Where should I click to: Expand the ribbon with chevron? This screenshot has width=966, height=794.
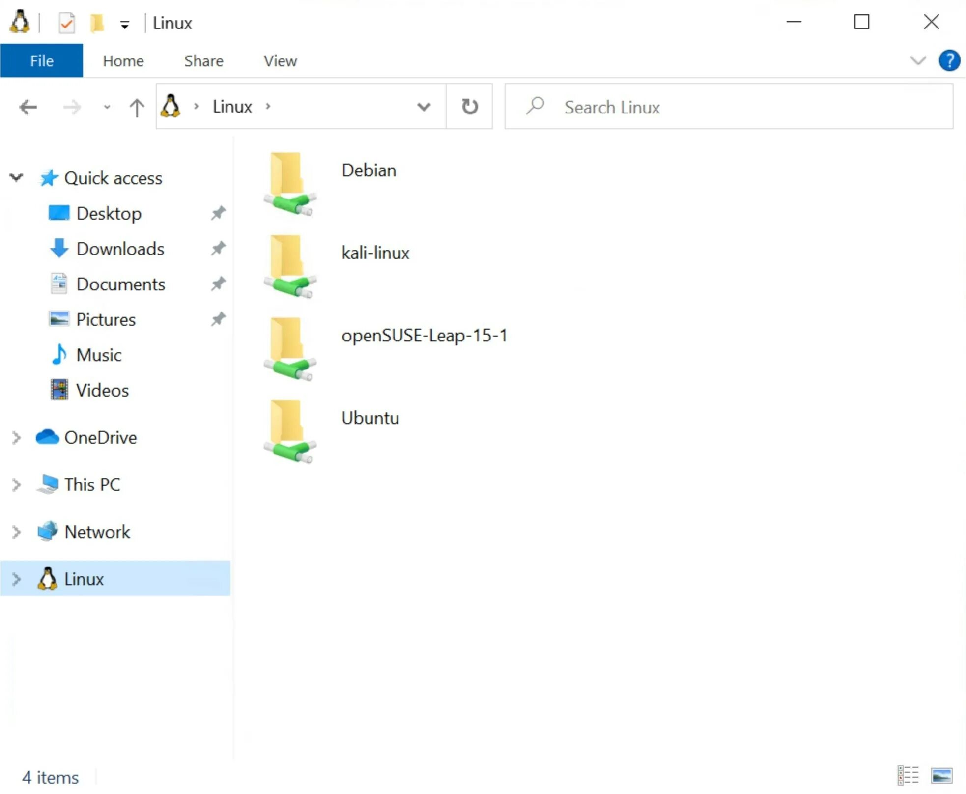click(917, 61)
